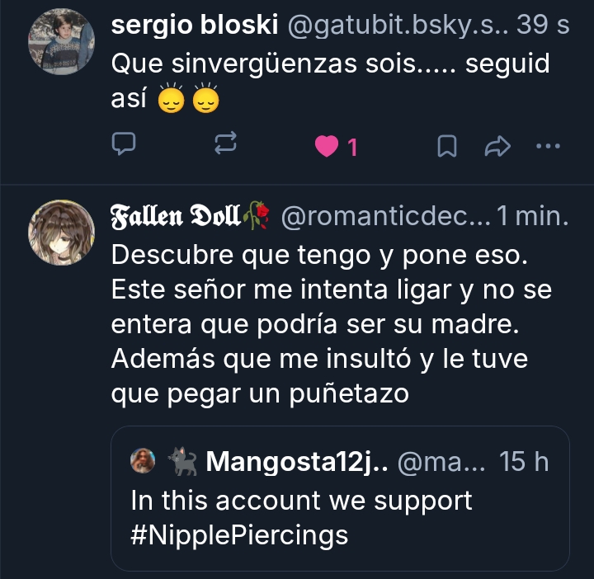Unlike sergio bloski's post with heart

click(x=328, y=147)
